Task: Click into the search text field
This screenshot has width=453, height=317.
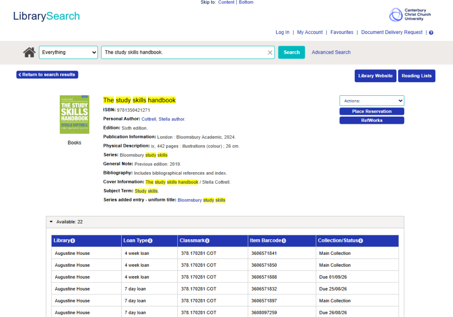Action: [x=185, y=53]
